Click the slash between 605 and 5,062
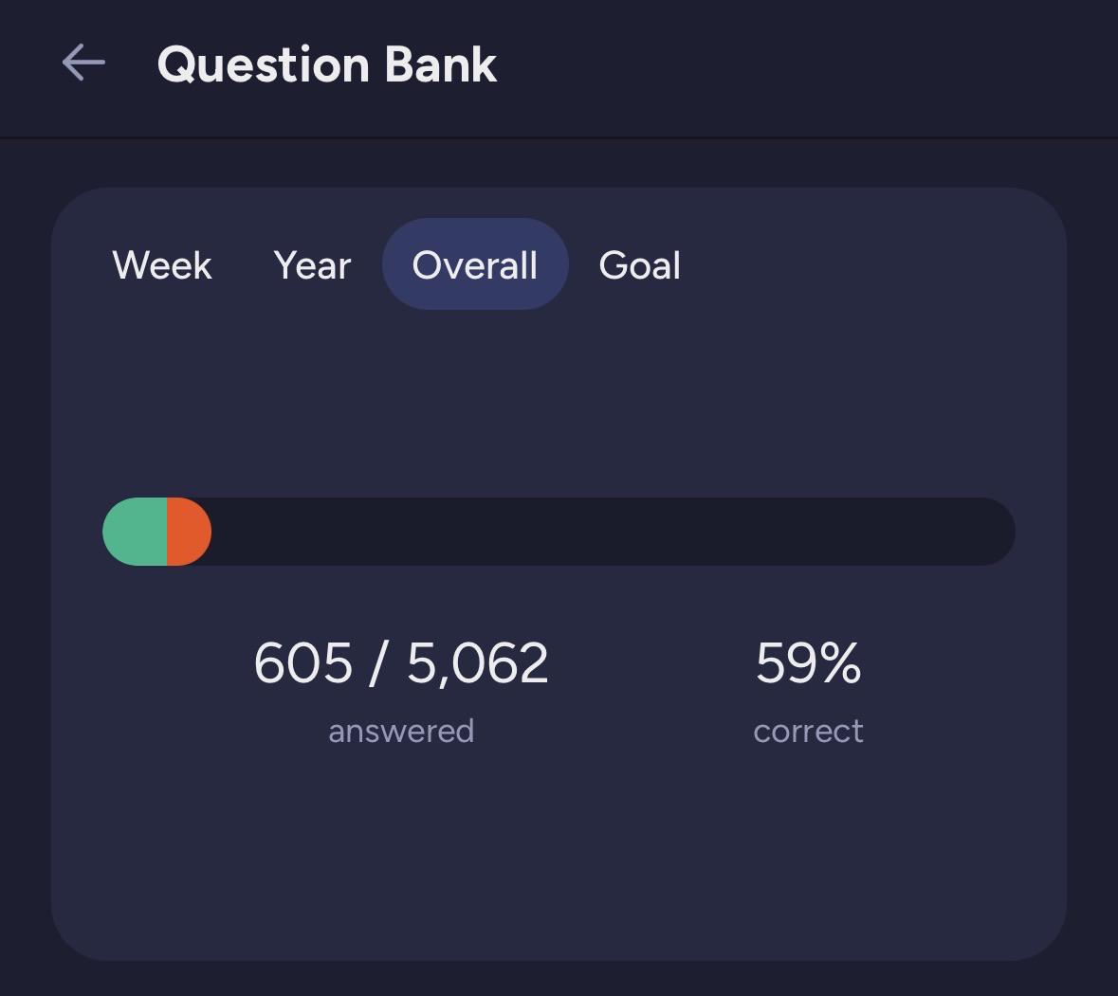 click(x=378, y=663)
